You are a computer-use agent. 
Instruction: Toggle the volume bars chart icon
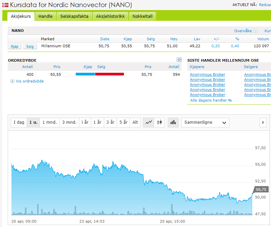(173, 122)
